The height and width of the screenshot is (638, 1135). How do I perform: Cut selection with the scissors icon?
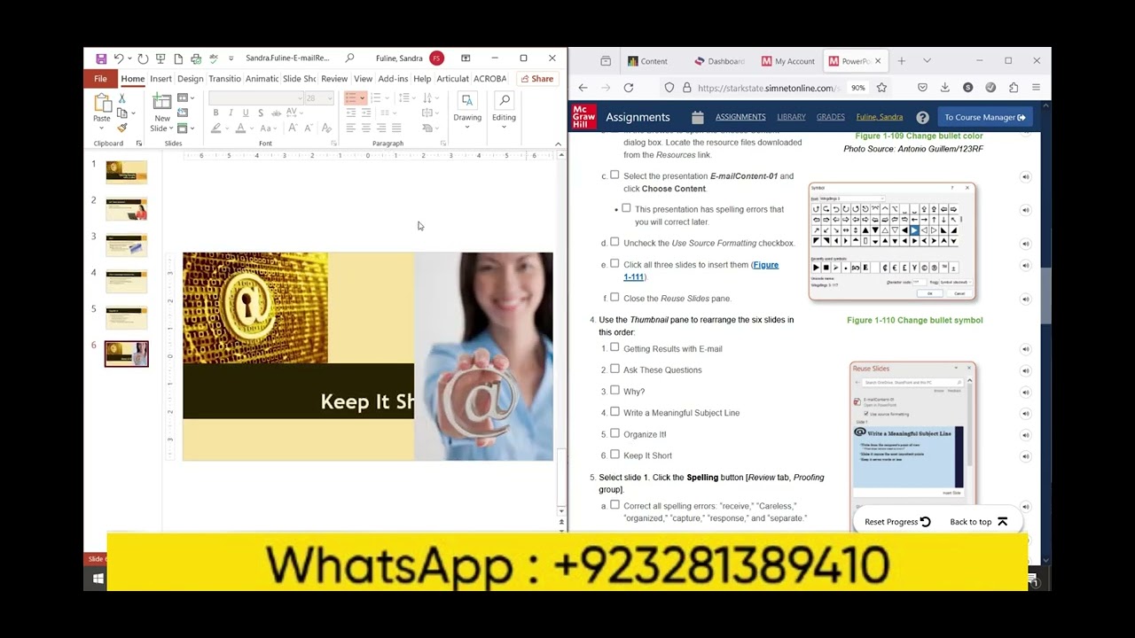click(x=122, y=98)
